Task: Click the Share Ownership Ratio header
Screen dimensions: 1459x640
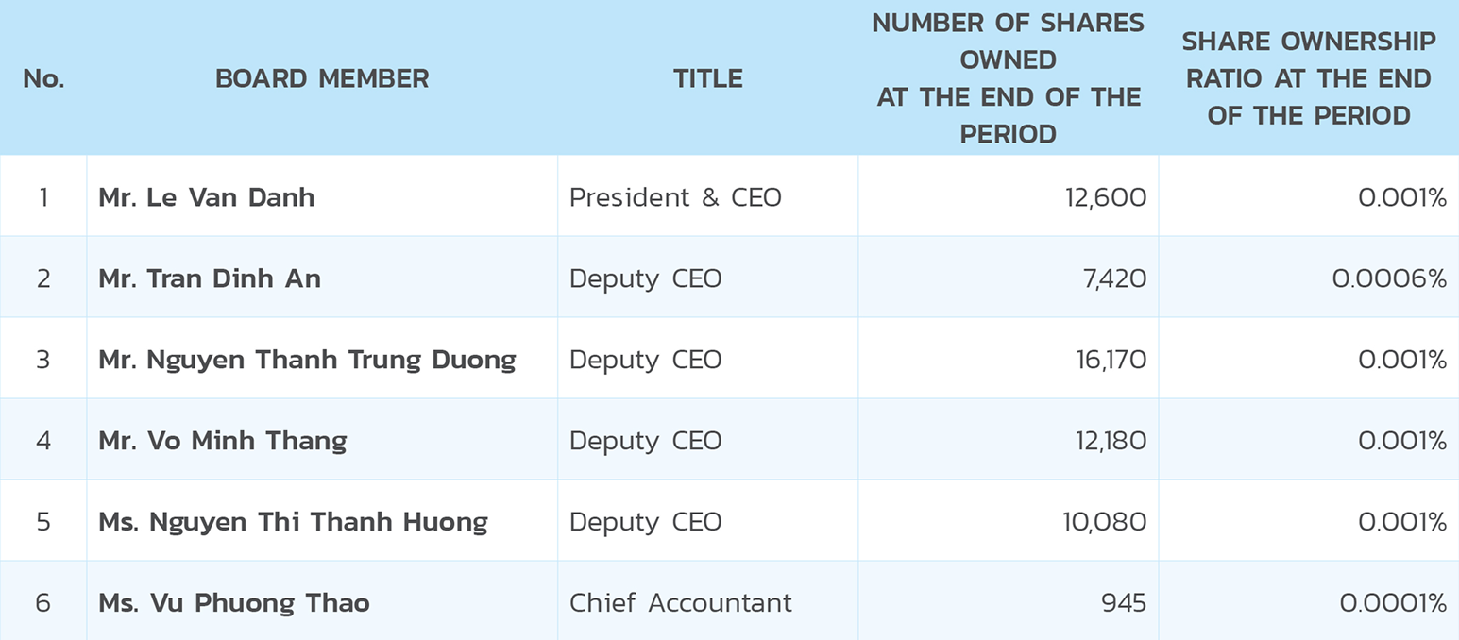Action: click(x=1309, y=78)
